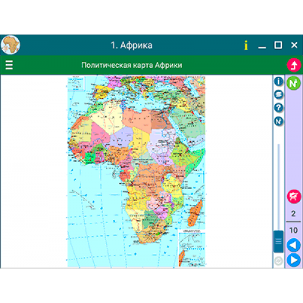Click the page counter showing 2 of 10

[293, 222]
